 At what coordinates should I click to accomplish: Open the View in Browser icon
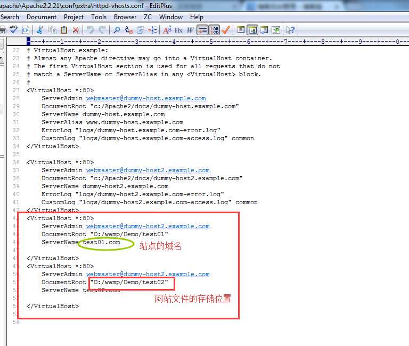[x=26, y=30]
